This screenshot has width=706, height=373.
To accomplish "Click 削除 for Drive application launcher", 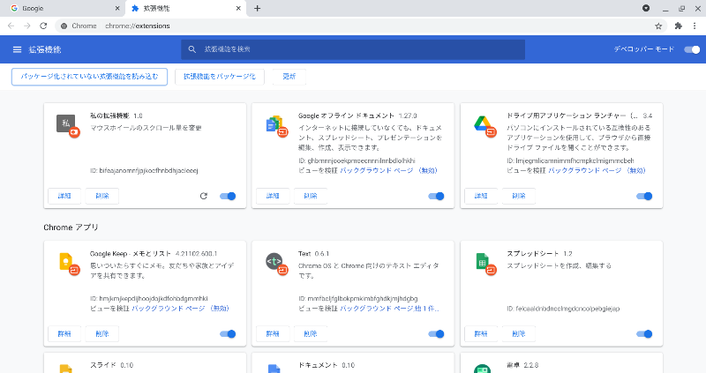I will [x=519, y=196].
